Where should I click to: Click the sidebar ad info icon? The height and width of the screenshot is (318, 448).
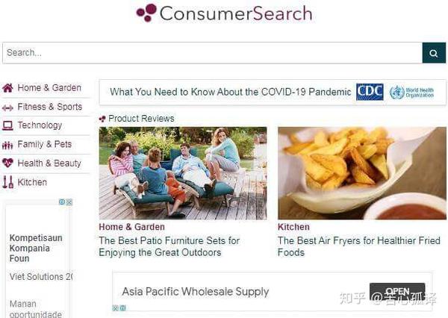point(62,202)
